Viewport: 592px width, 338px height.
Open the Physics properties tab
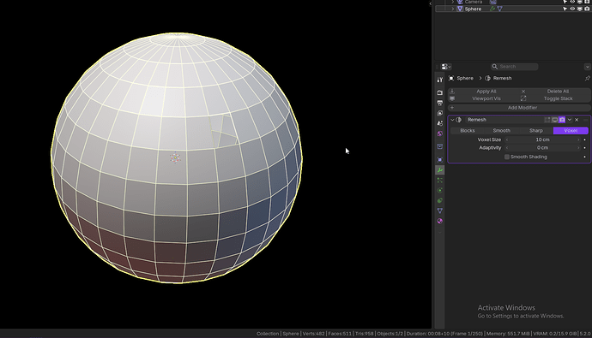[x=440, y=191]
